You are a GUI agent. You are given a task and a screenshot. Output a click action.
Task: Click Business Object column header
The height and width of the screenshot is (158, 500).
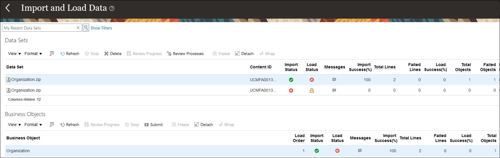23,138
